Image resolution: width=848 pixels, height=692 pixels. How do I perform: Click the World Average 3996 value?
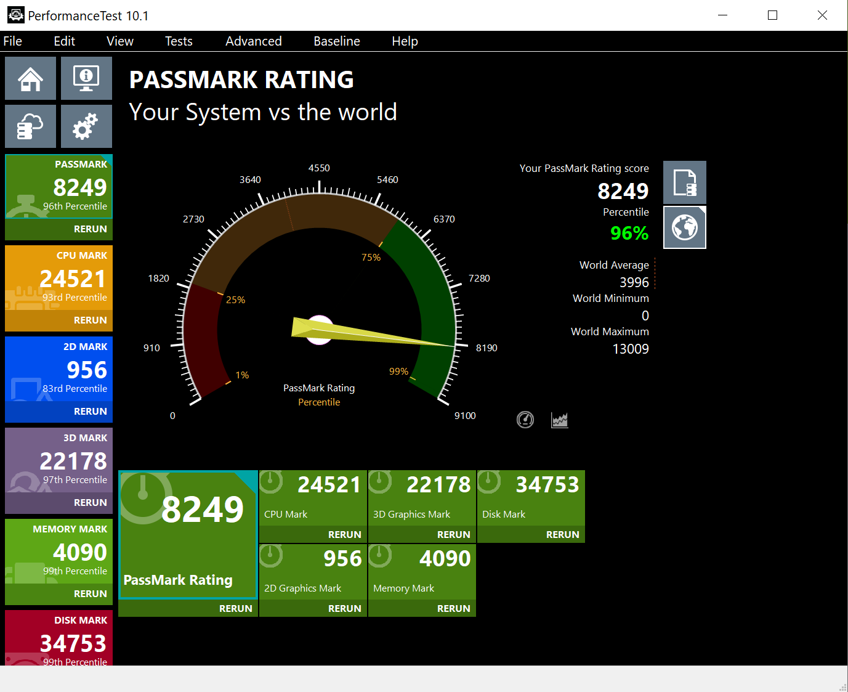634,282
